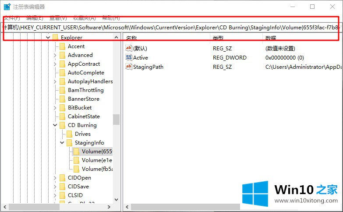Expand the BitBucket tree node
Image resolution: width=343 pixels, height=212 pixels.
55,108
